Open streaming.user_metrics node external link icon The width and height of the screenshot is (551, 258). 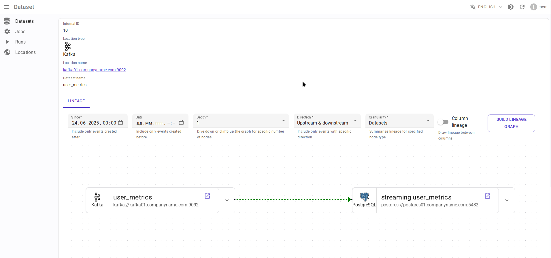[487, 196]
